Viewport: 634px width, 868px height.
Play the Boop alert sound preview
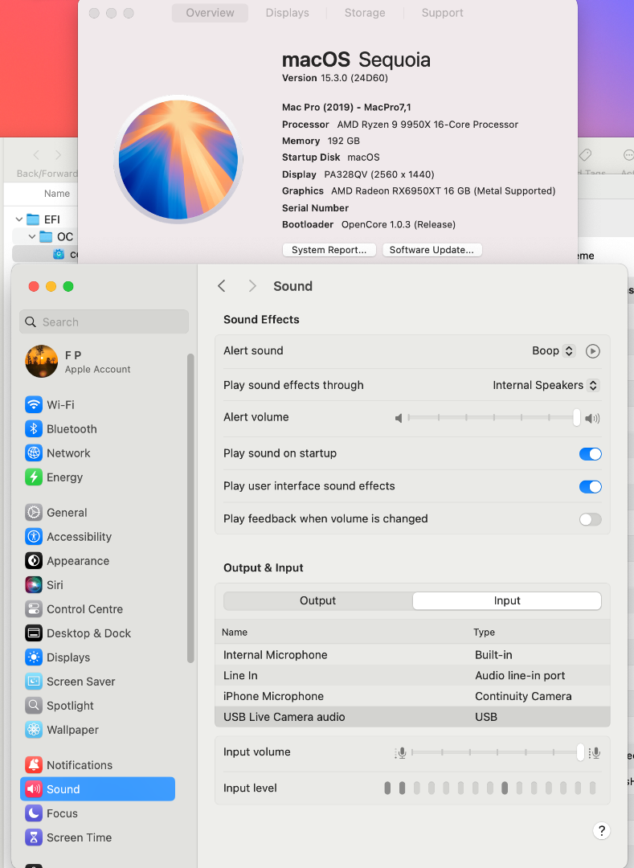click(593, 351)
